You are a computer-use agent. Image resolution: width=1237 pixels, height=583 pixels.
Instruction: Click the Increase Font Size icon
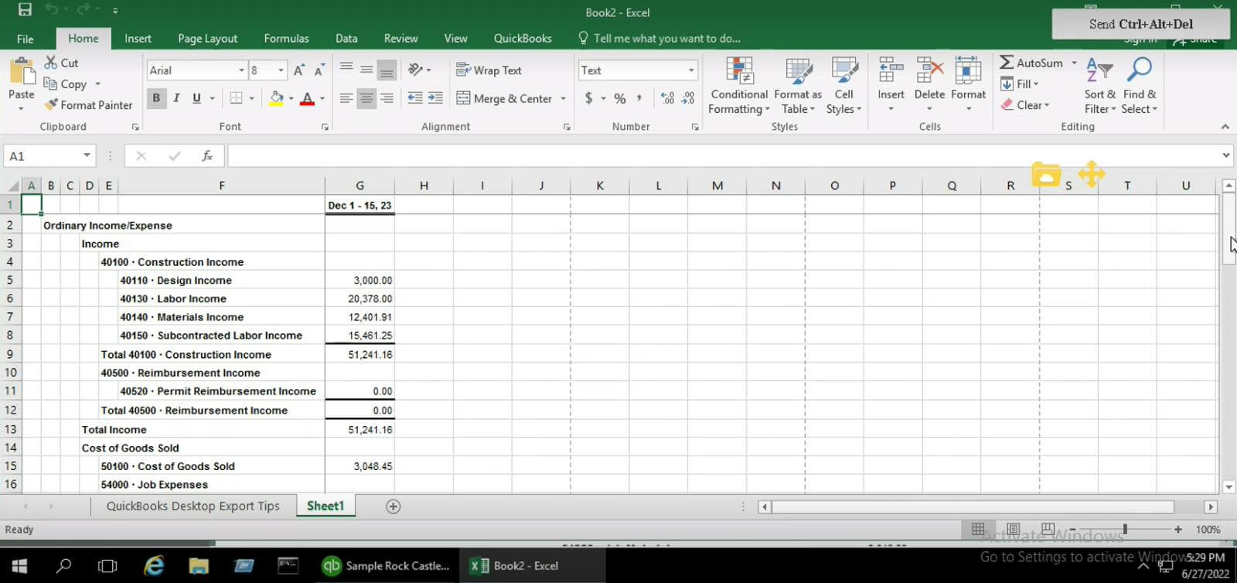coord(299,70)
